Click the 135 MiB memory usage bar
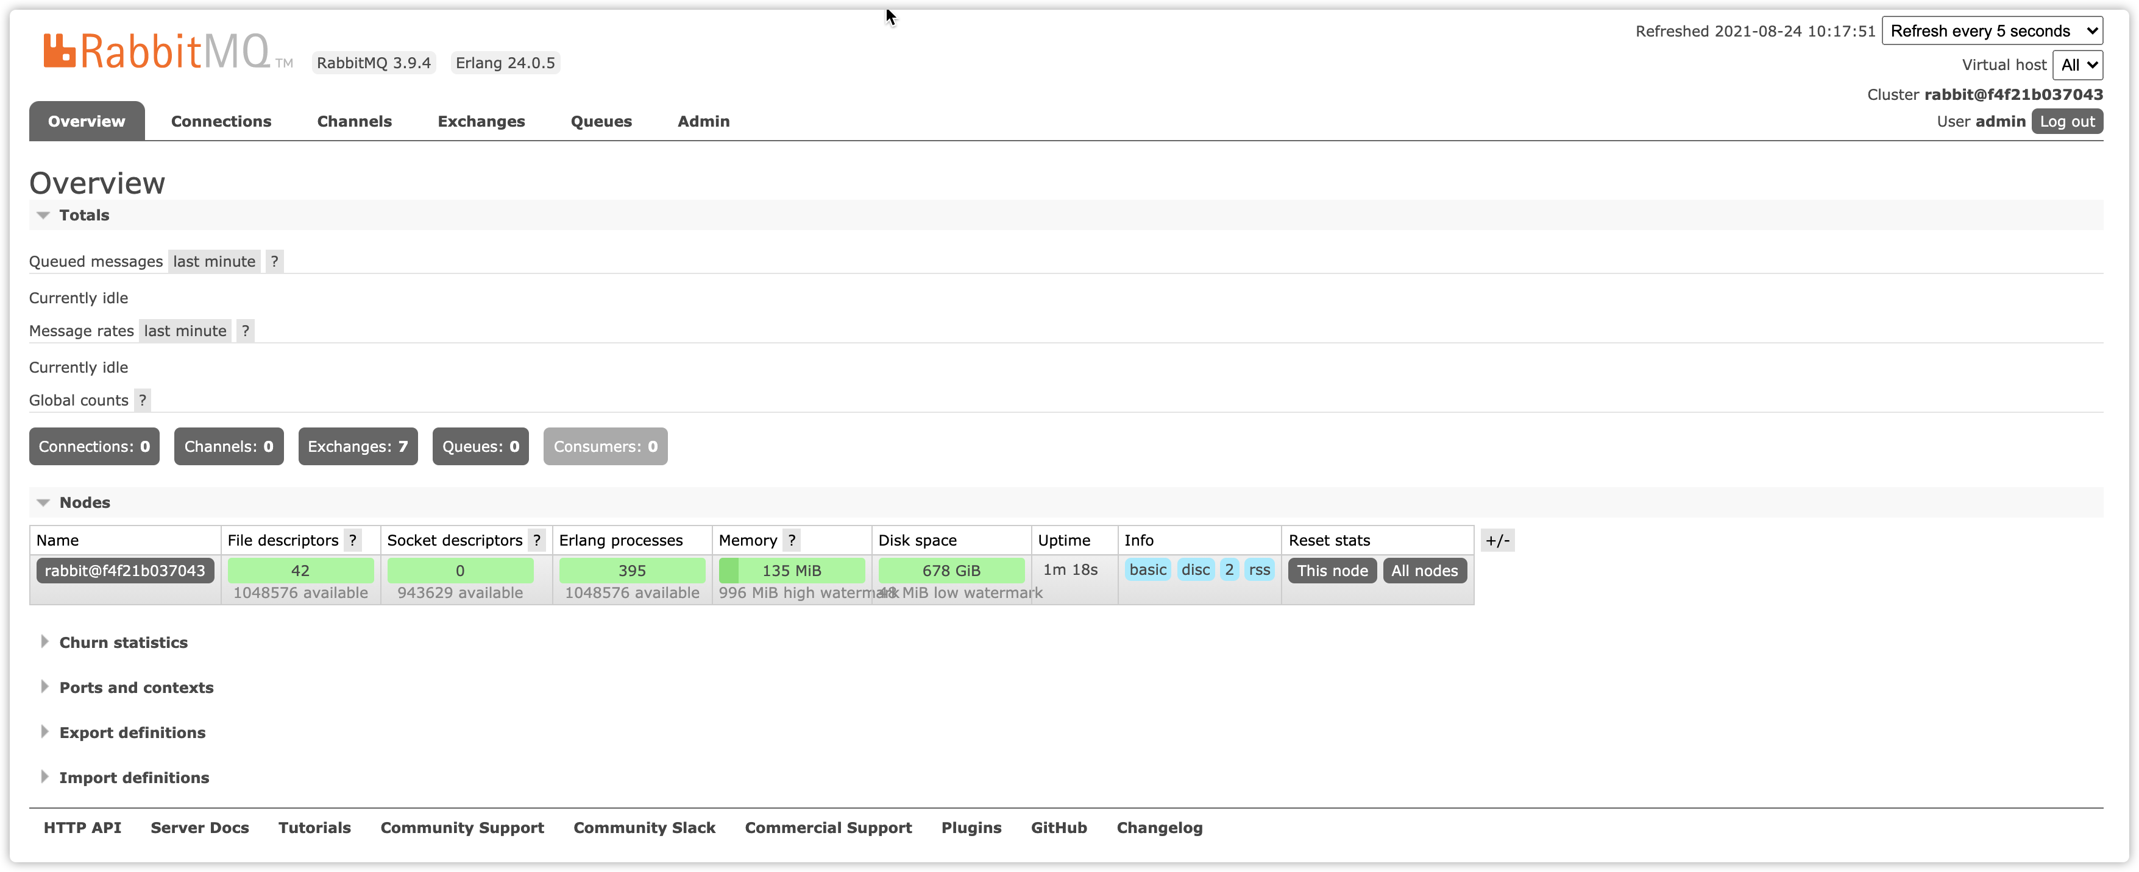The width and height of the screenshot is (2139, 872). pos(792,571)
